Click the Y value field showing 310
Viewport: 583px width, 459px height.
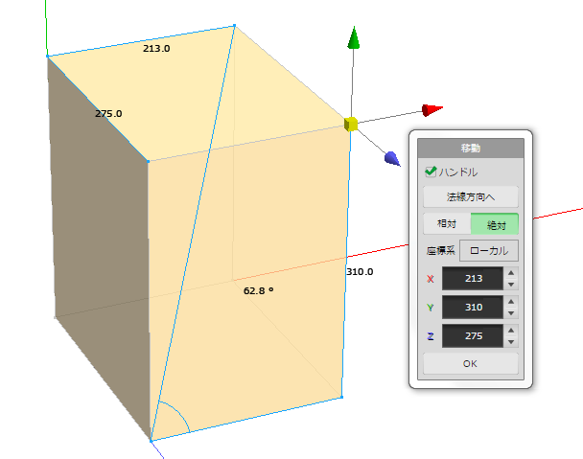[x=472, y=308]
